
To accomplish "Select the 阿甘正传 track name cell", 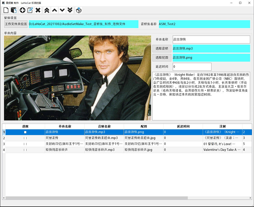I will (x=65, y=138).
